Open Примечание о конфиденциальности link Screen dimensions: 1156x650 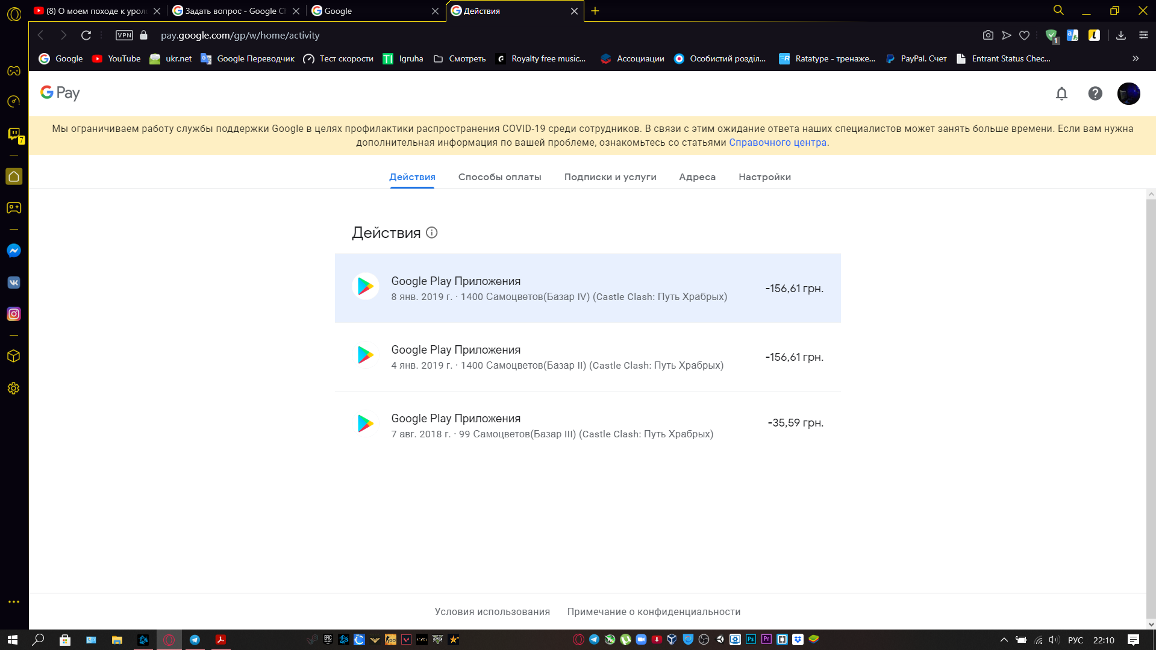pyautogui.click(x=654, y=611)
